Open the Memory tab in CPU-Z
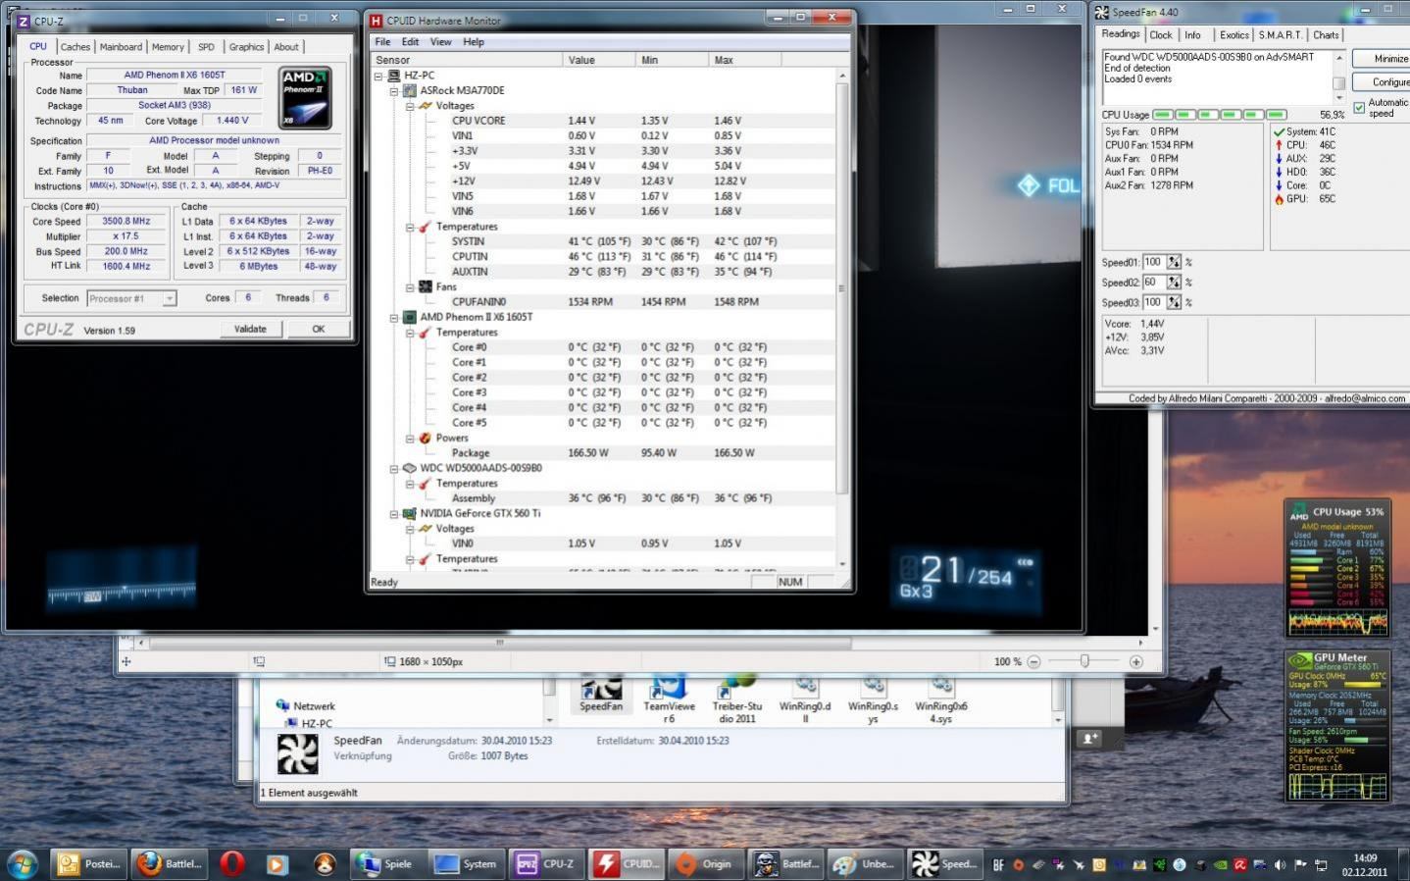 pos(168,47)
